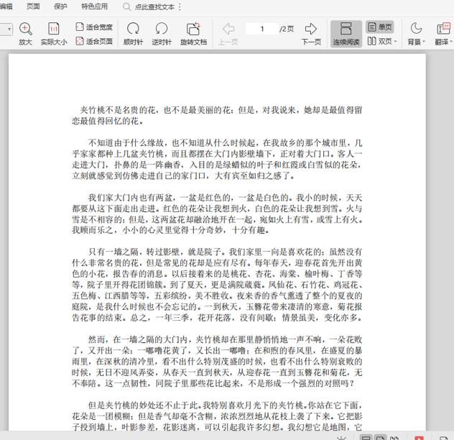The image size is (454, 440).
Task: Choose 适合页面 fit page option
Action: coord(94,41)
